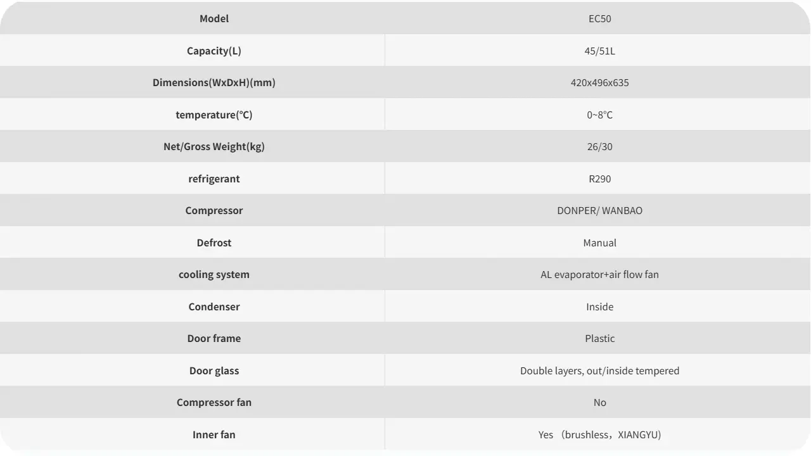Viewport: 811px width, 456px height.
Task: Click the AL evaporator+air flow fan text
Action: point(599,274)
